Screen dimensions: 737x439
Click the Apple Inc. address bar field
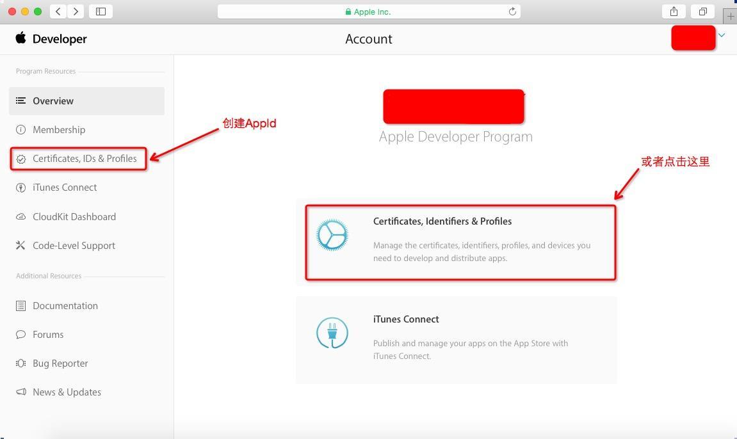click(x=369, y=12)
